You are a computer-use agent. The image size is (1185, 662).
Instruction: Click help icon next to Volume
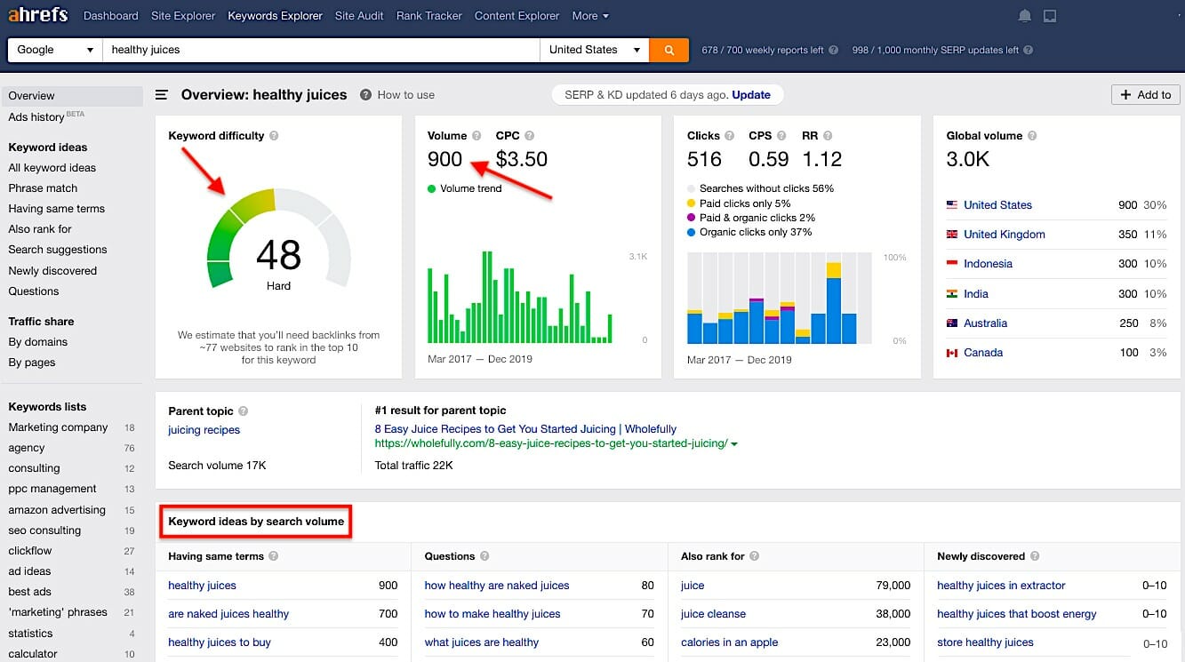click(x=476, y=136)
